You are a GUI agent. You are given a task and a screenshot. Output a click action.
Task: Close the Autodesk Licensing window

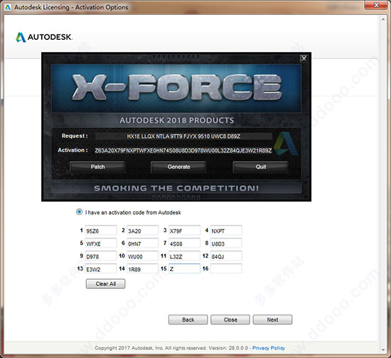[377, 5]
